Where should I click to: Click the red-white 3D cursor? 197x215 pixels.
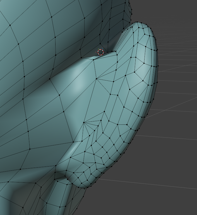tap(100, 52)
